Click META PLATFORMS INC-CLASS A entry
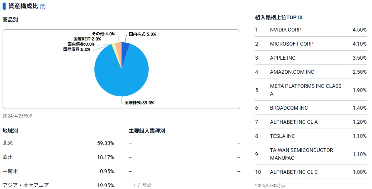 [x=305, y=90]
